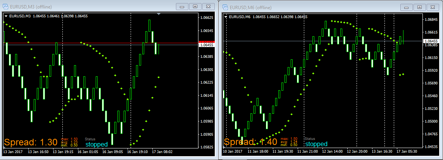Click the 1.04535 price level on M6 axis
The image size is (443, 160).
pyautogui.click(x=431, y=147)
